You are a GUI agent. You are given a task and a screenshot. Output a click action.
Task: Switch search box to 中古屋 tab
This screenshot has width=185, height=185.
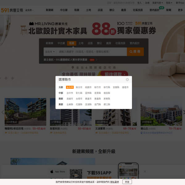(61, 43)
